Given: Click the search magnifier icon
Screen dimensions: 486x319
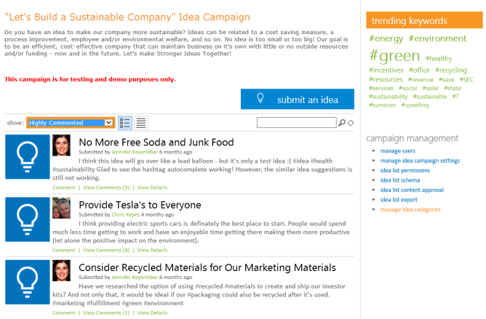Looking at the screenshot, I should point(342,123).
